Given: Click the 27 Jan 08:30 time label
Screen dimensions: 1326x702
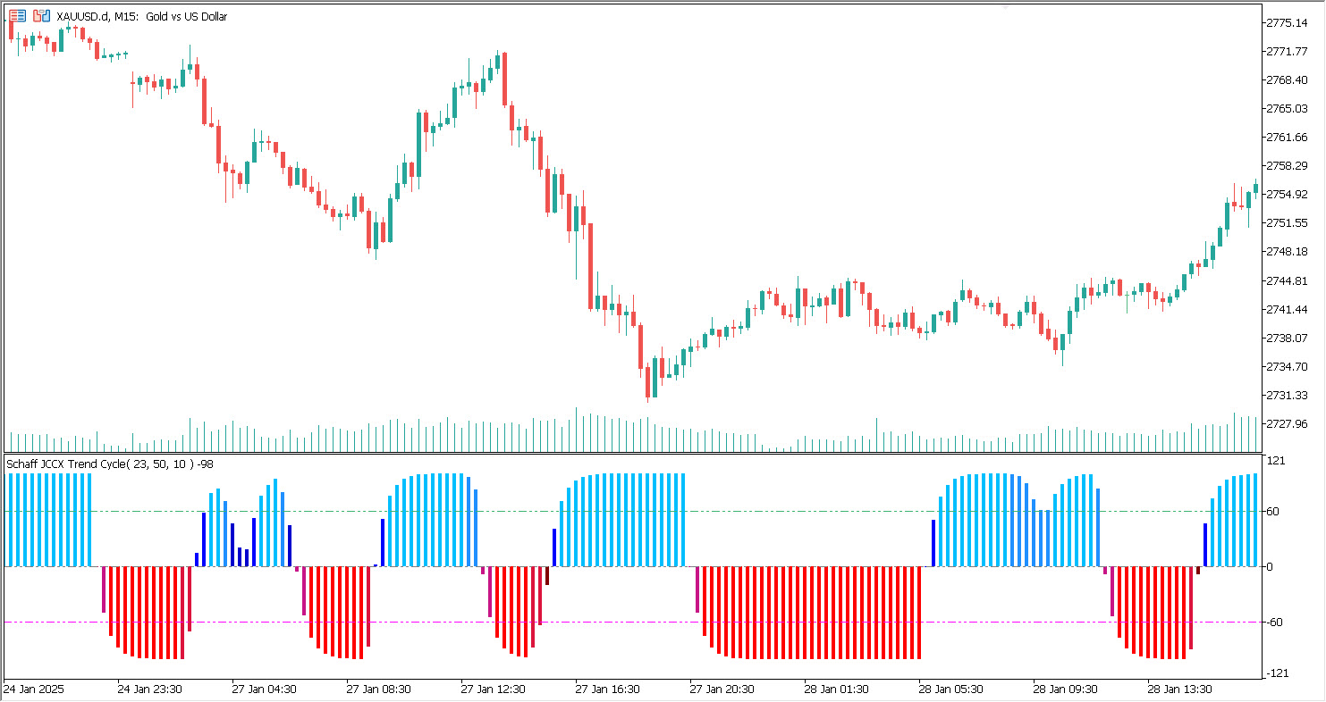Looking at the screenshot, I should pyautogui.click(x=379, y=689).
